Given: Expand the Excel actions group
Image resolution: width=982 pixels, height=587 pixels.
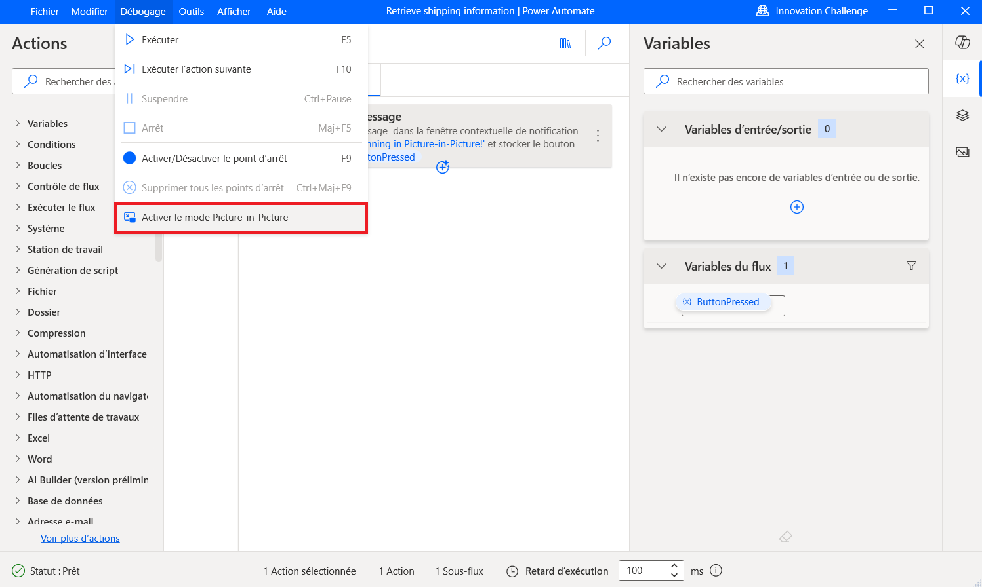Looking at the screenshot, I should (18, 438).
